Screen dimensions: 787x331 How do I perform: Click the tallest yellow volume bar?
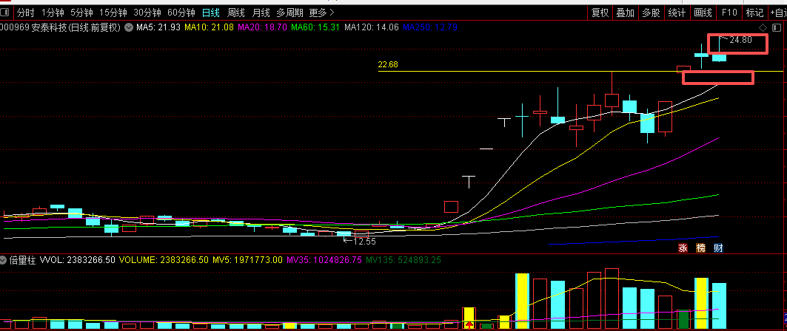pyautogui.click(x=523, y=301)
